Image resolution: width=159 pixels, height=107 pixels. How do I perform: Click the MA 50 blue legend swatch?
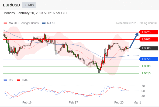[x=44, y=23]
